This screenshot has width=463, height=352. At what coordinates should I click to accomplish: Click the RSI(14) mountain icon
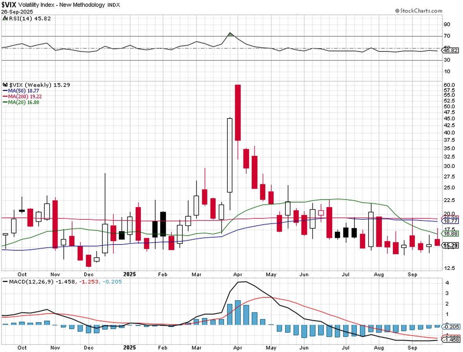pyautogui.click(x=5, y=18)
